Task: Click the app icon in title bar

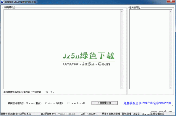Action: coord(2,2)
